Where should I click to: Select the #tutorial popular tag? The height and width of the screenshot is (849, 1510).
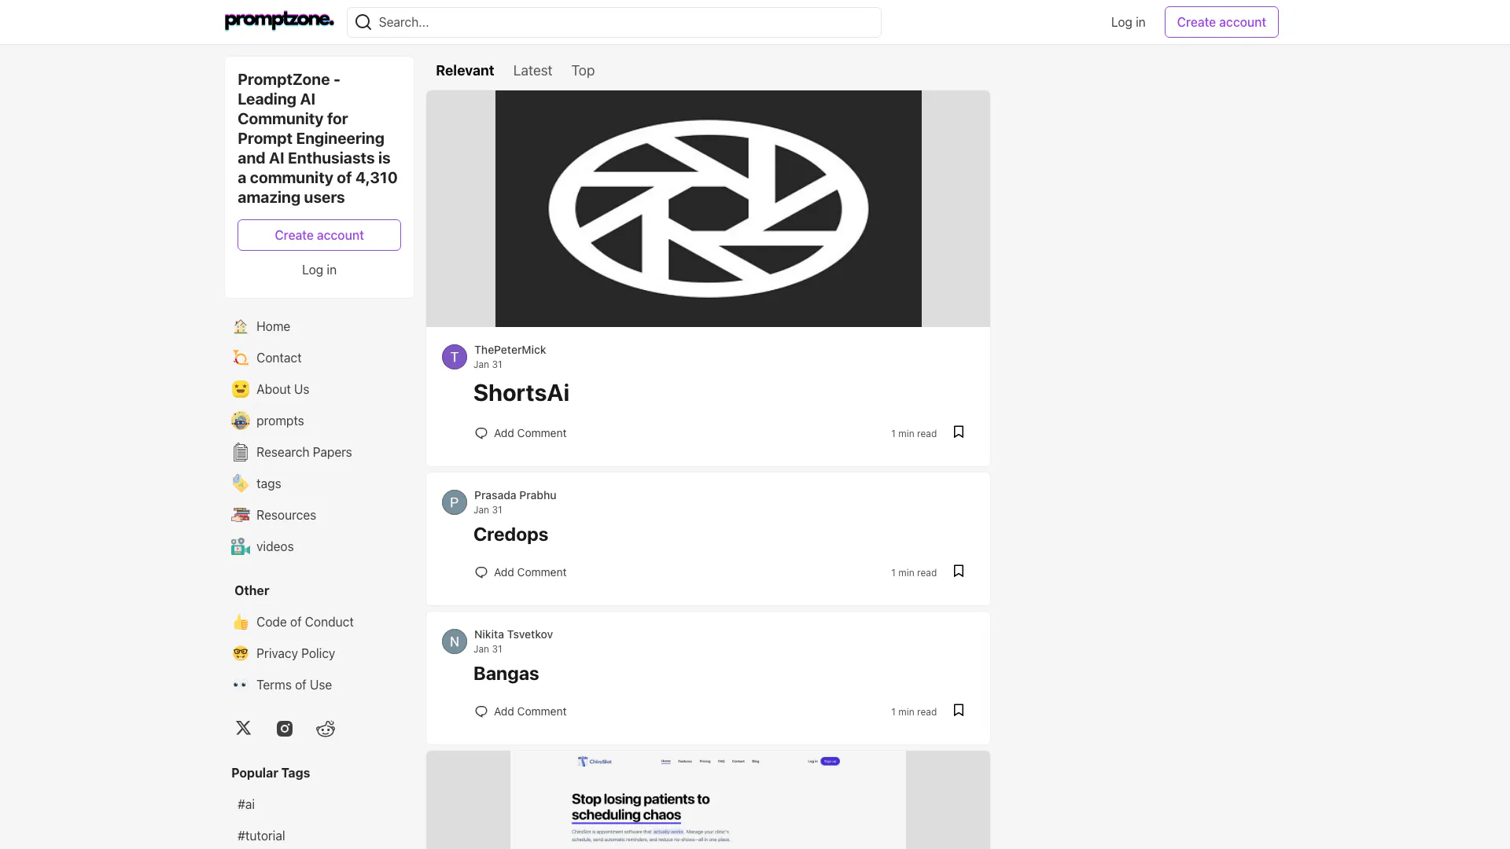click(x=261, y=836)
